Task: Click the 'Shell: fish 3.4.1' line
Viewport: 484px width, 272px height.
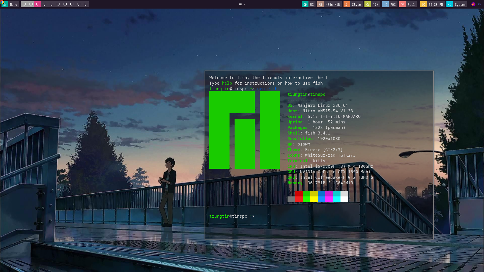Action: tap(309, 133)
